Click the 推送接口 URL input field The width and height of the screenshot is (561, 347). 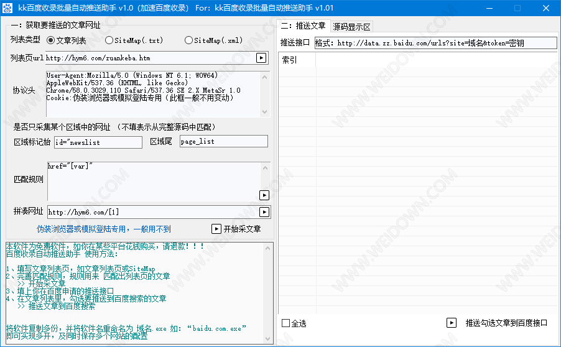coord(435,43)
